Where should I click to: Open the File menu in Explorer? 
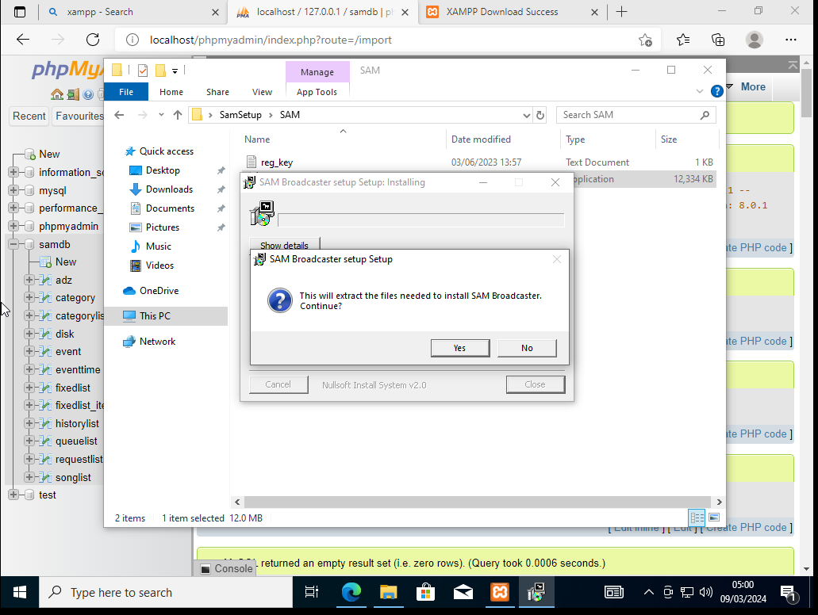126,92
